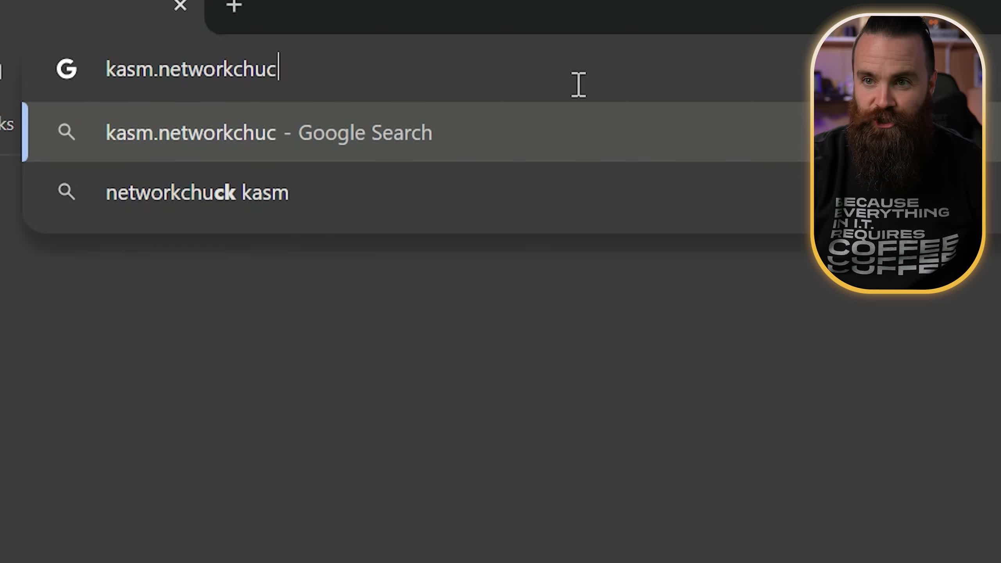Image resolution: width=1001 pixels, height=563 pixels.
Task: Click the webcam overlay of the presenter
Action: (x=898, y=153)
